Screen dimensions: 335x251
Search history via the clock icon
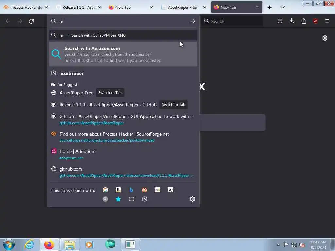[x=144, y=199]
